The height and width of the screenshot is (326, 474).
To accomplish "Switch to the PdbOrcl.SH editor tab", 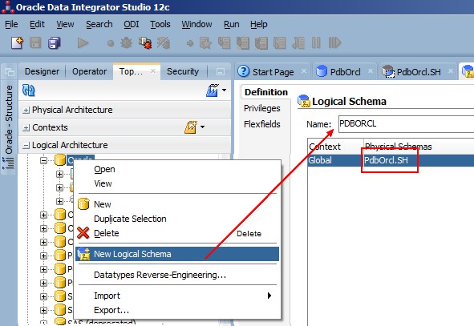I will pyautogui.click(x=419, y=71).
